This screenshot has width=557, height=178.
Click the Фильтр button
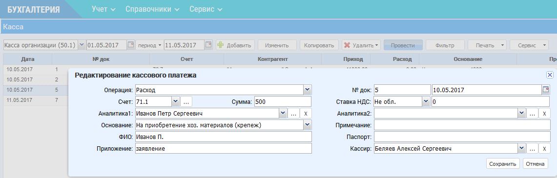tap(445, 45)
